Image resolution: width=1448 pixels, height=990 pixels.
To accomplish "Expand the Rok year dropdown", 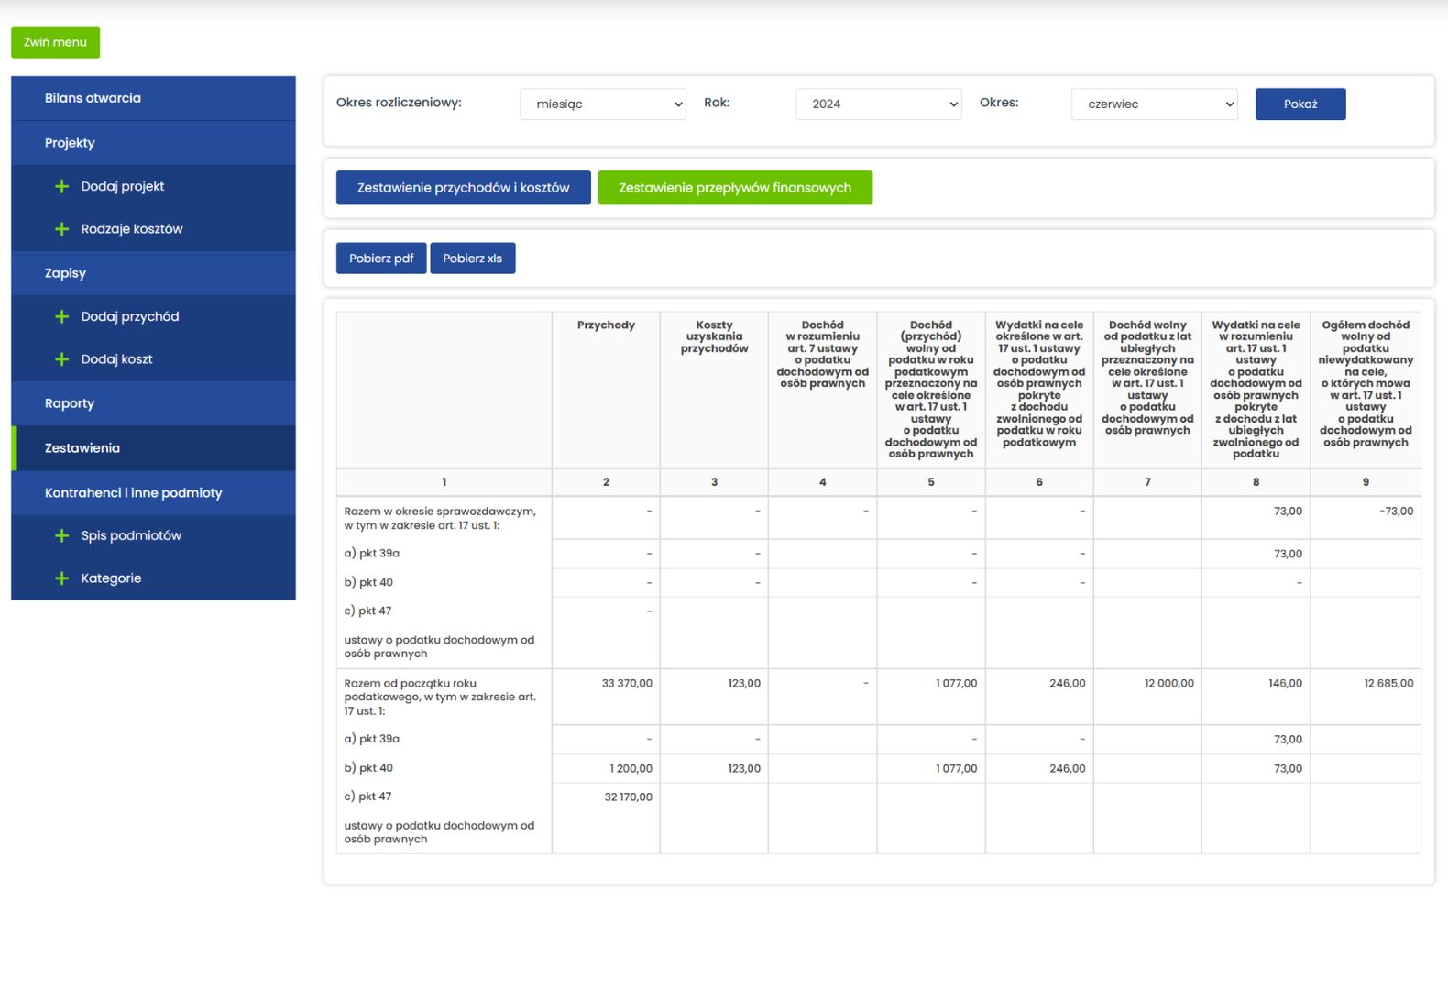I will 878,104.
